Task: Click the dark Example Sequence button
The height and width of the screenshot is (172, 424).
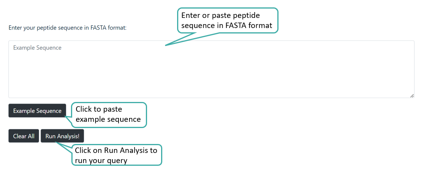Action: (37, 111)
